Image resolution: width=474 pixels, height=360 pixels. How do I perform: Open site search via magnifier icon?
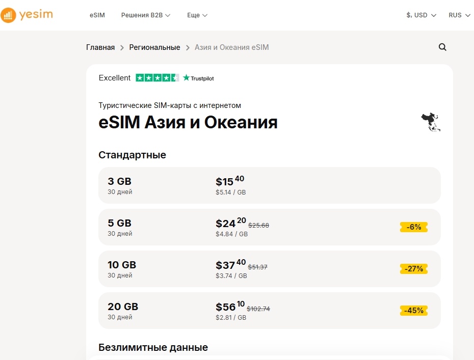coord(442,47)
